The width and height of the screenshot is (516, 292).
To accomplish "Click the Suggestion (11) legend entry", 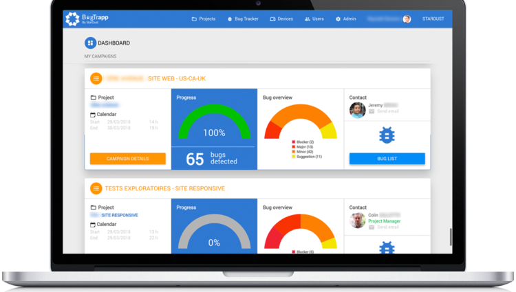I will coord(307,157).
